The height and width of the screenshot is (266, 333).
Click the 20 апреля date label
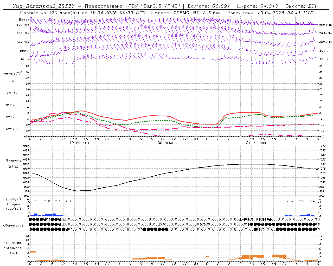168,143
